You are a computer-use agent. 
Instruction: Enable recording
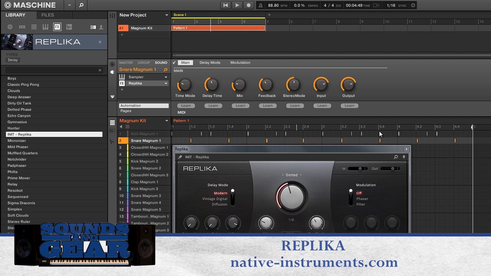point(249,5)
